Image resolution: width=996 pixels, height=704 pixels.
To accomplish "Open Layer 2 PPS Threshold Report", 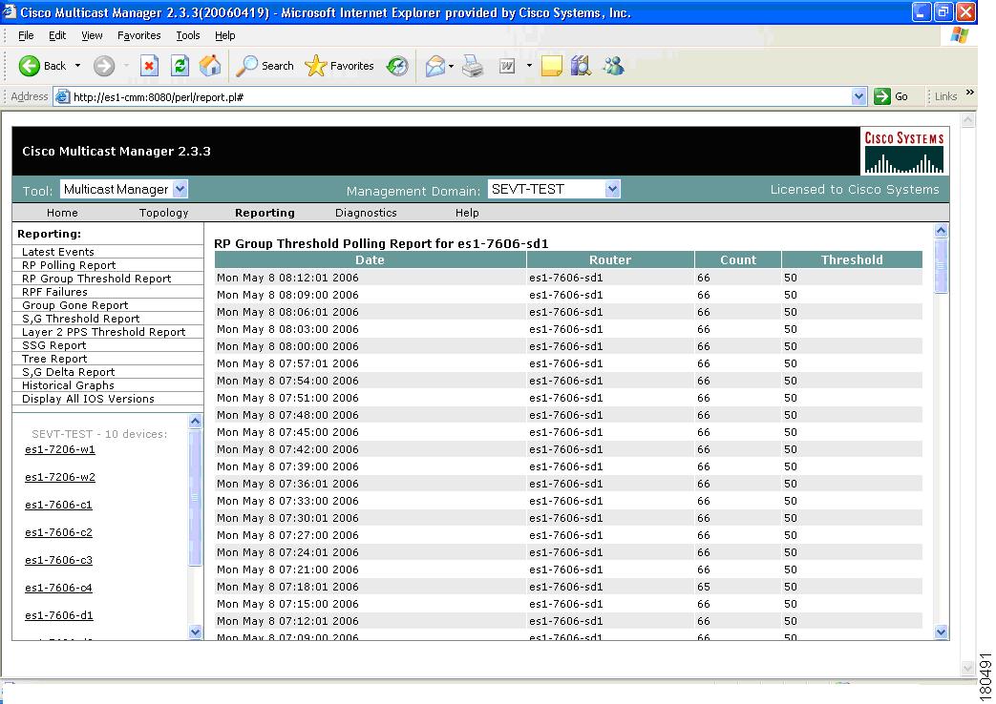I will pos(103,332).
